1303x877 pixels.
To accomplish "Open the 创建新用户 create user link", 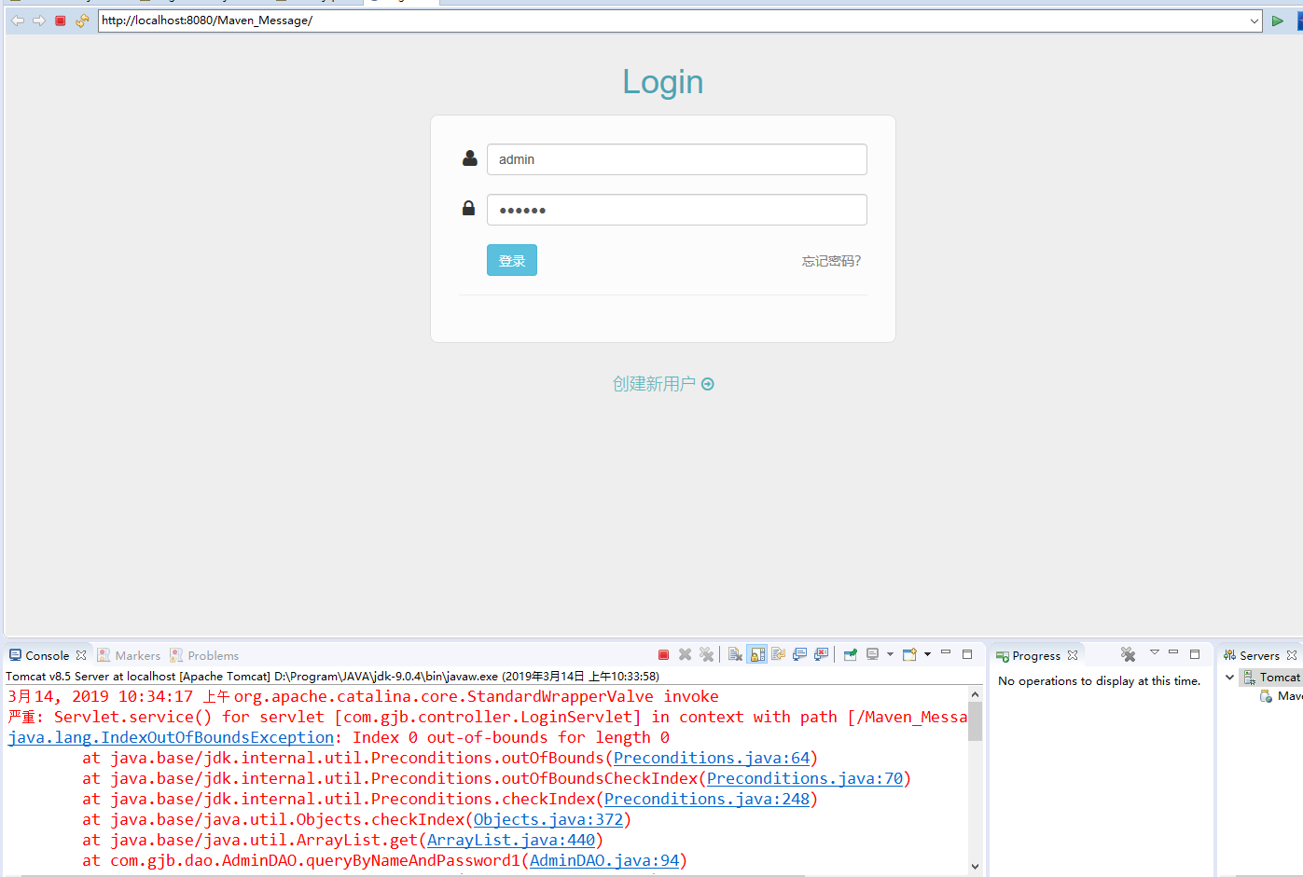I will tap(663, 384).
